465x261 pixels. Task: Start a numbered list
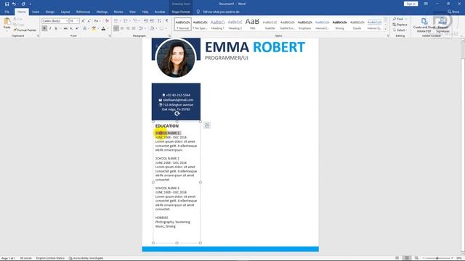coord(126,21)
